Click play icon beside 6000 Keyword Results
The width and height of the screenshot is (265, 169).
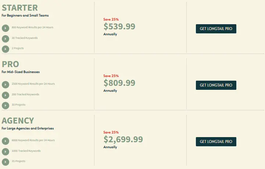click(x=6, y=141)
